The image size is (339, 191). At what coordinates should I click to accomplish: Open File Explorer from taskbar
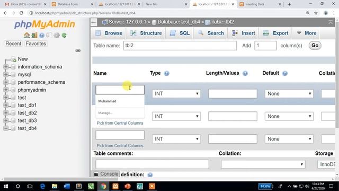click(x=55, y=186)
